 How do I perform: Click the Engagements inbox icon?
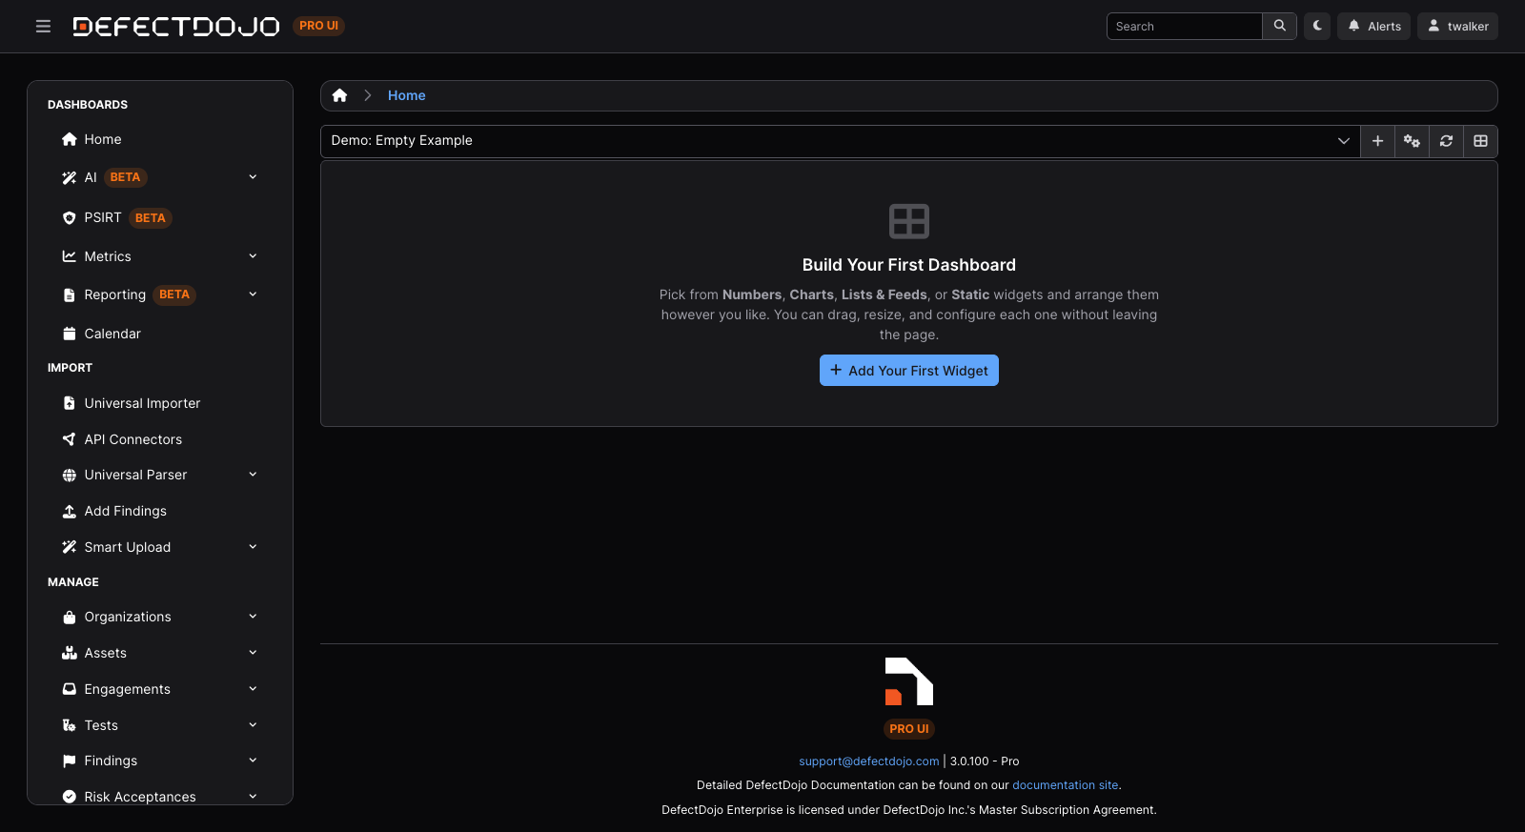pos(69,689)
